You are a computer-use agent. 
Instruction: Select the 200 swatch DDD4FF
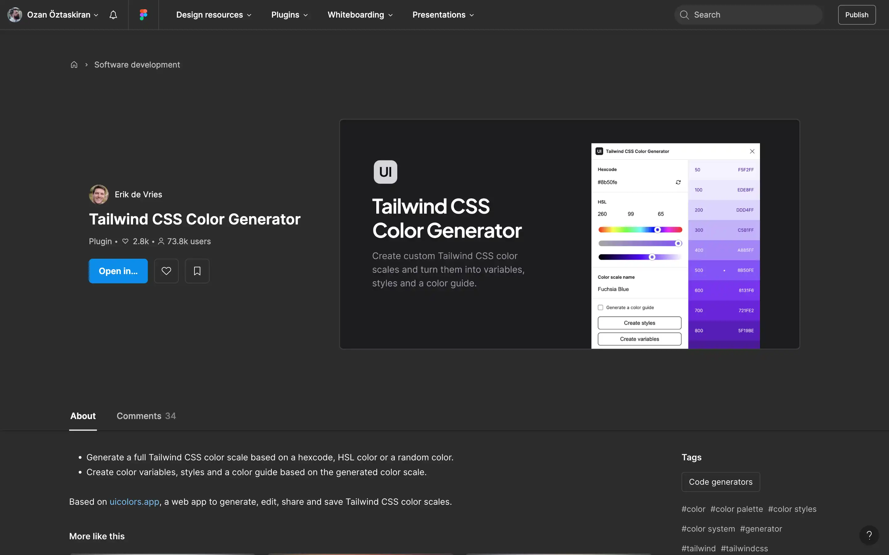[724, 210]
